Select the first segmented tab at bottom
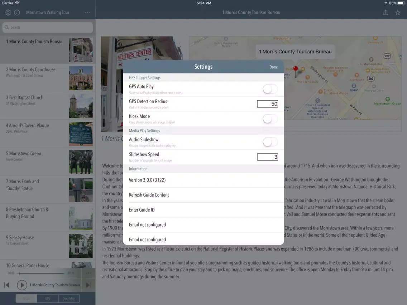This screenshot has width=407, height=305. click(x=26, y=299)
